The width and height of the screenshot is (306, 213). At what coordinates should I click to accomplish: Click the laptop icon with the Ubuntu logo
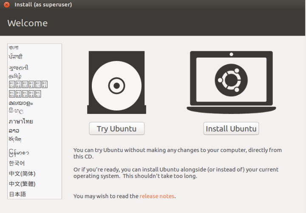click(x=231, y=83)
